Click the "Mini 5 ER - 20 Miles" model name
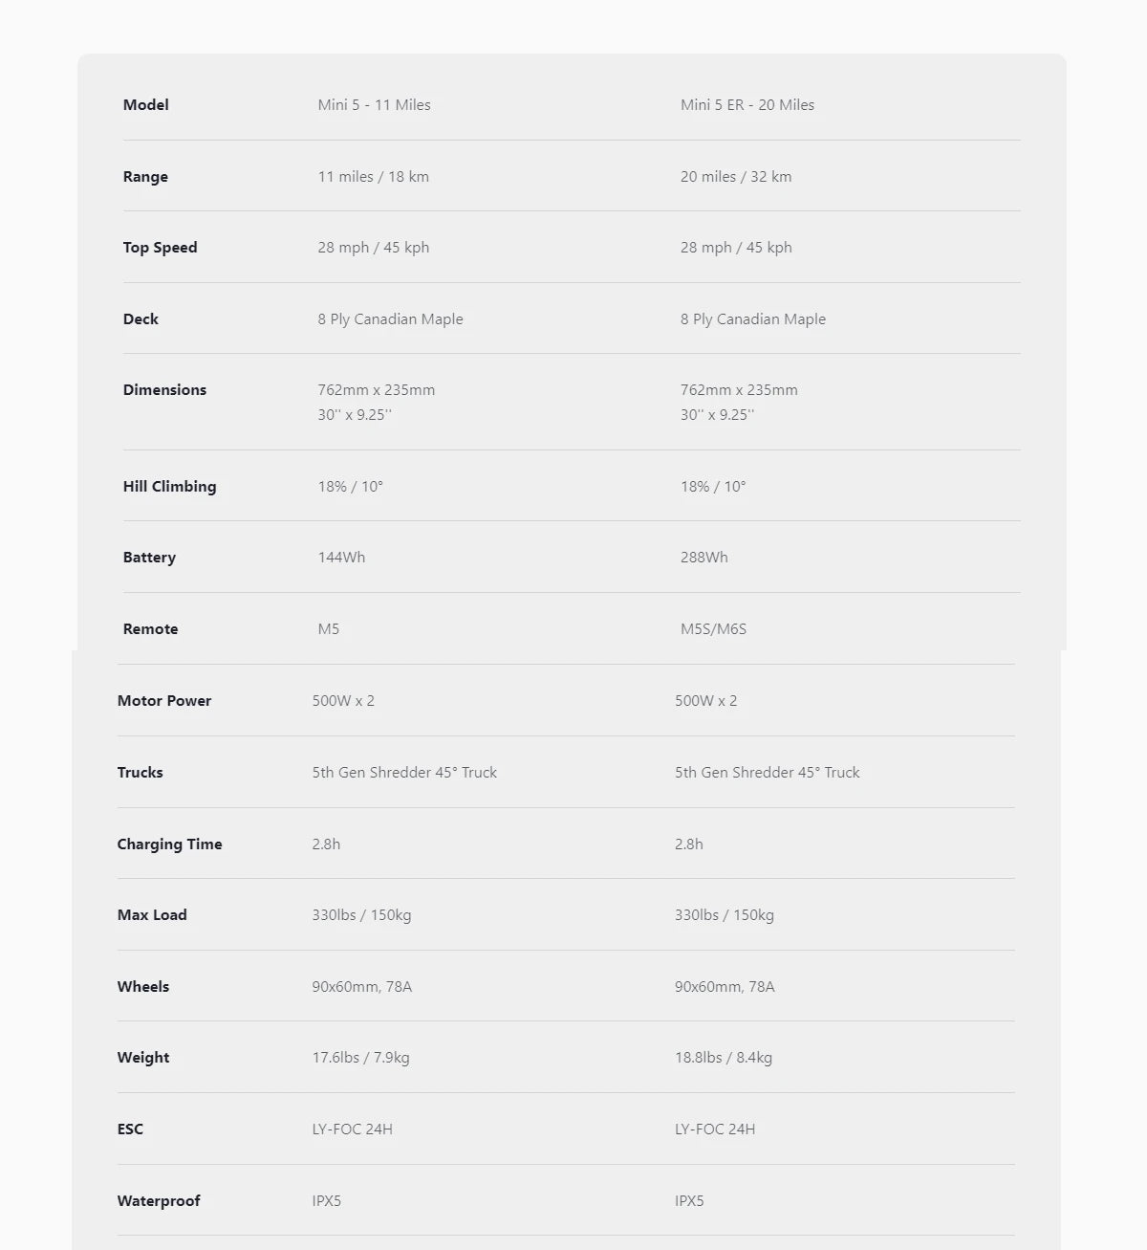Image resolution: width=1147 pixels, height=1250 pixels. [x=747, y=105]
